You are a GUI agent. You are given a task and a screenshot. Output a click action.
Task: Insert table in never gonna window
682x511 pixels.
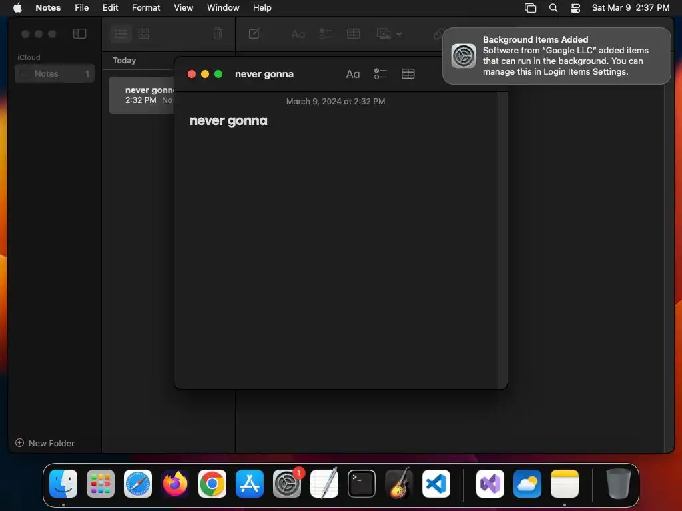click(408, 74)
